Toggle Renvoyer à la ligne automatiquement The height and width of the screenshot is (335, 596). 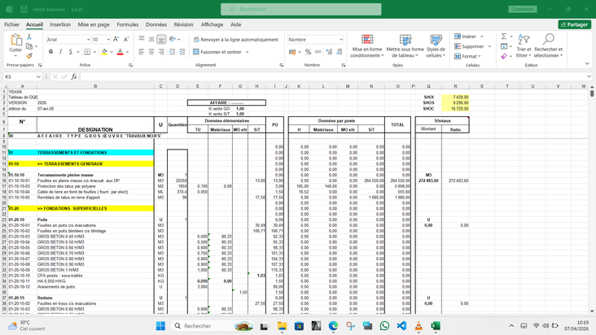point(236,39)
